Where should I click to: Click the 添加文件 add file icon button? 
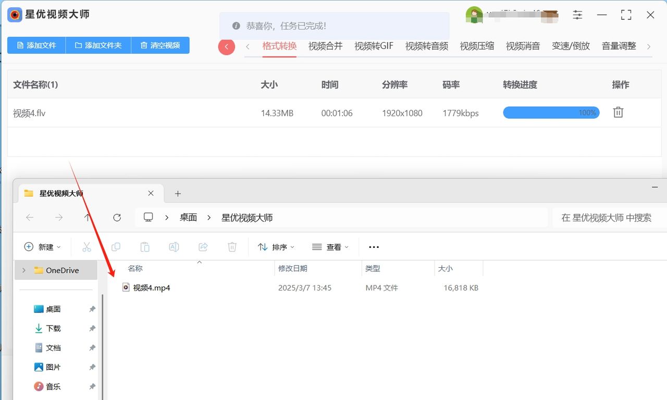tap(35, 45)
